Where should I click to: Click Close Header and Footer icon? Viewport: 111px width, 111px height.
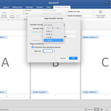point(101,12)
